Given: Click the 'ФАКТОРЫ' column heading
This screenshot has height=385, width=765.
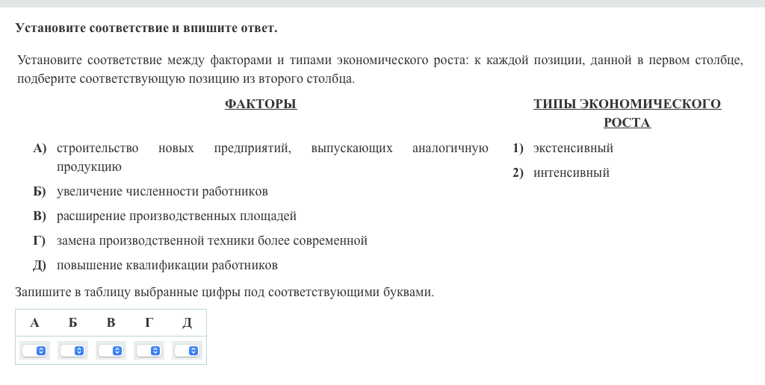Looking at the screenshot, I should tap(261, 104).
